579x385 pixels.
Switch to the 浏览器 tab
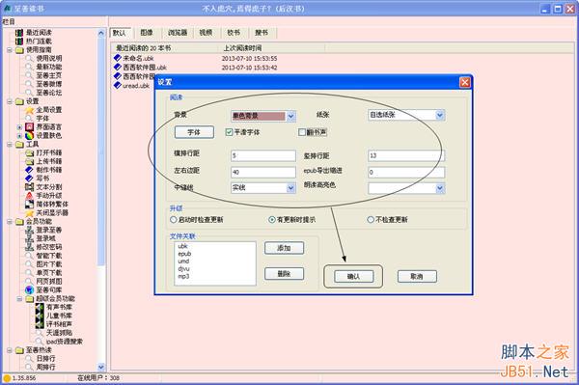[178, 33]
